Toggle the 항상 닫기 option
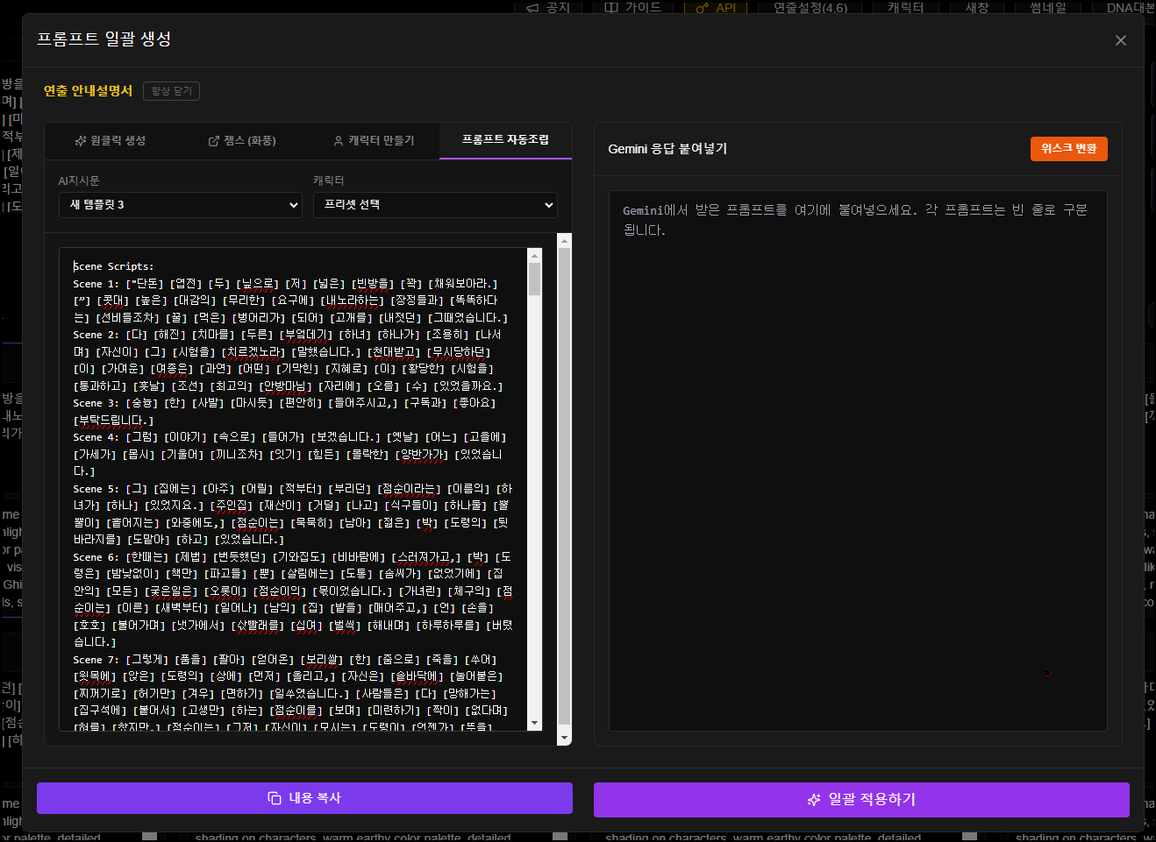 171,91
